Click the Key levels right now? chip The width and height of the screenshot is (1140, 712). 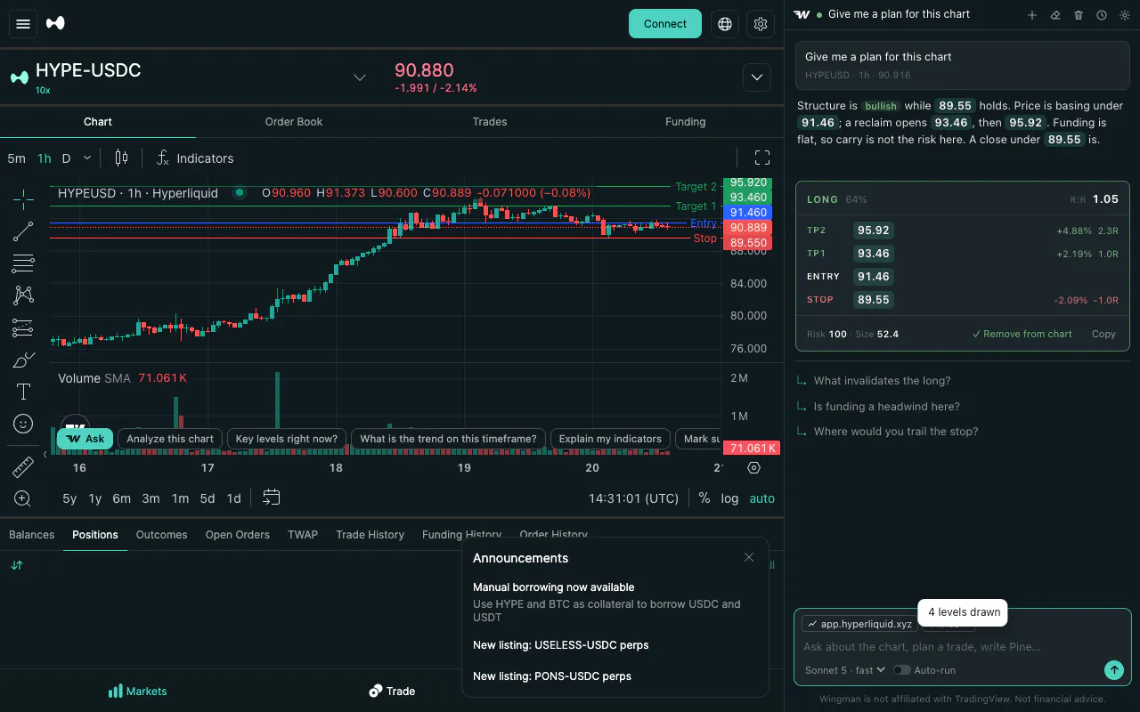287,439
